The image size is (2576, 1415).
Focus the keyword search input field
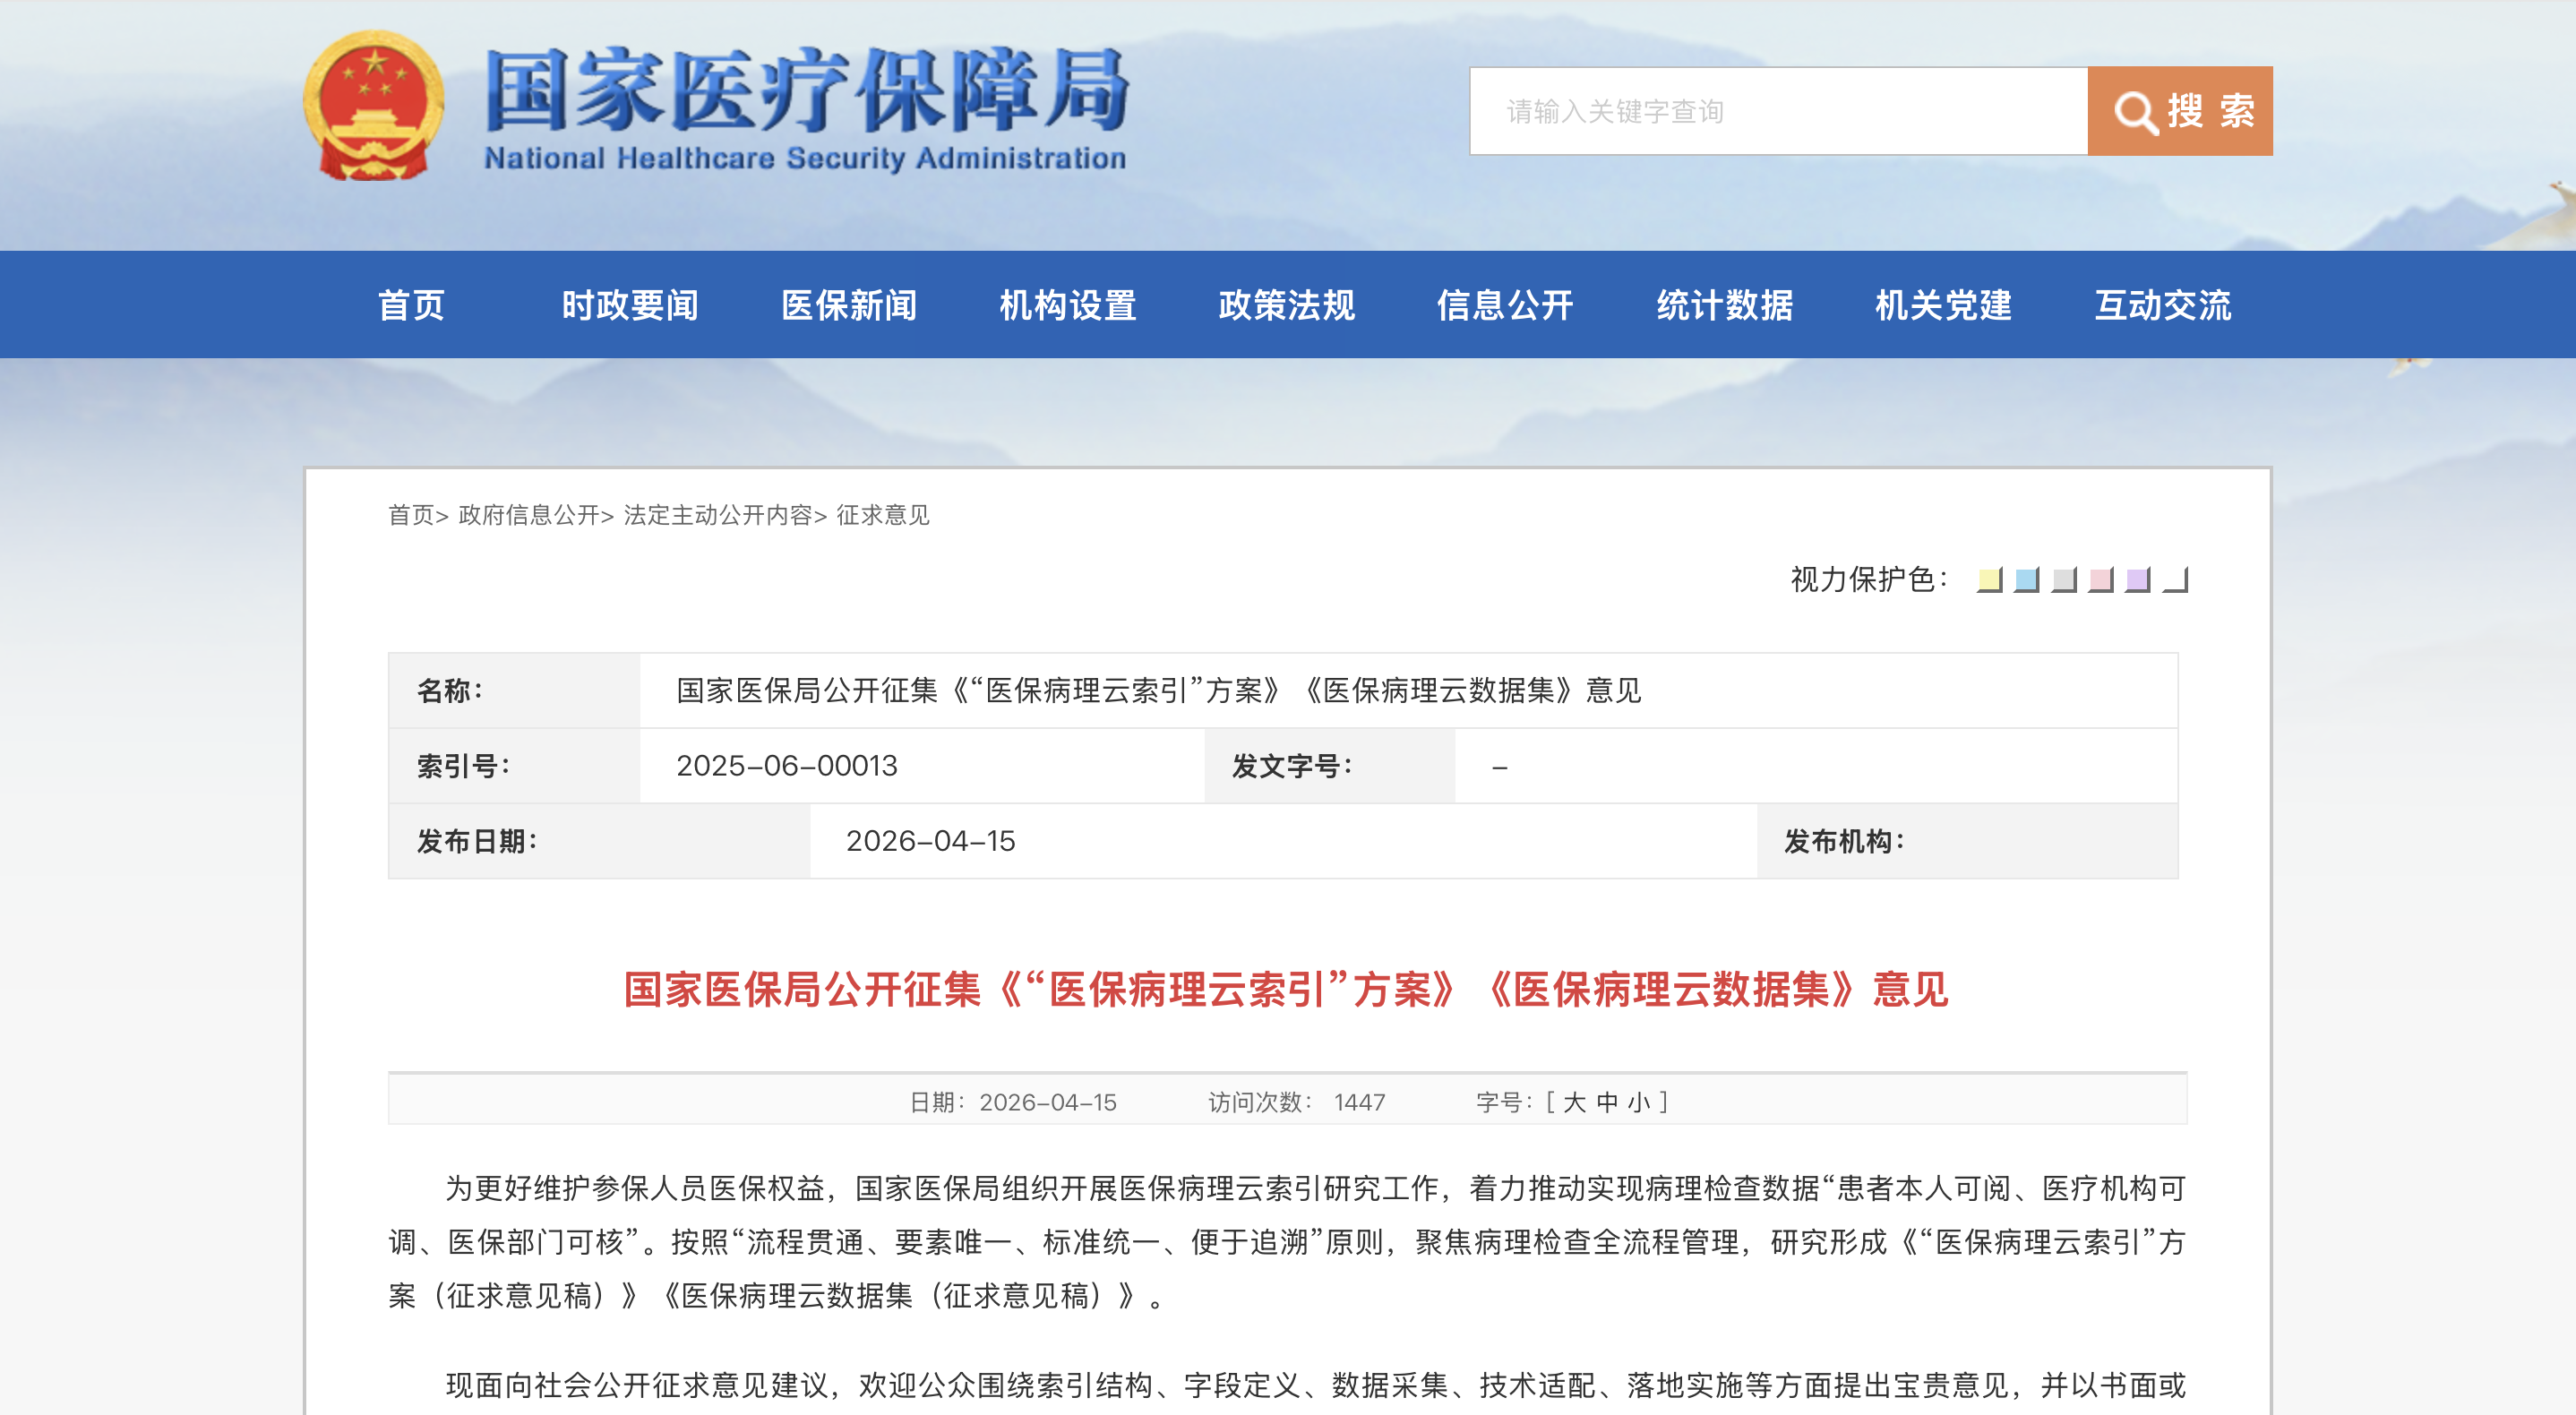[1778, 111]
